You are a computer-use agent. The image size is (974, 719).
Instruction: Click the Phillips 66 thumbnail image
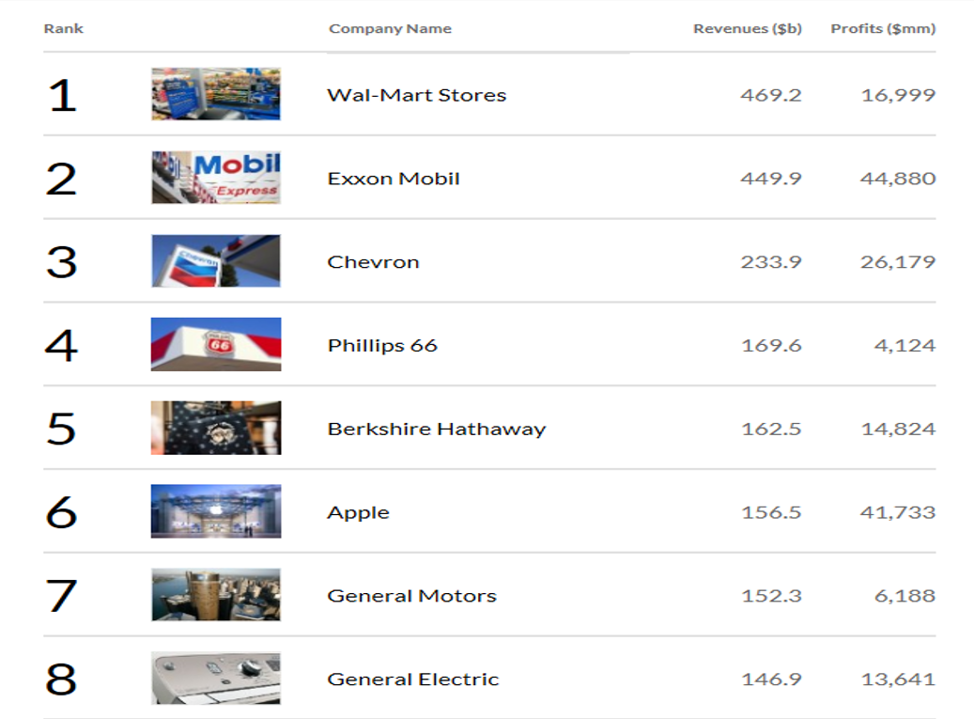pyautogui.click(x=215, y=345)
